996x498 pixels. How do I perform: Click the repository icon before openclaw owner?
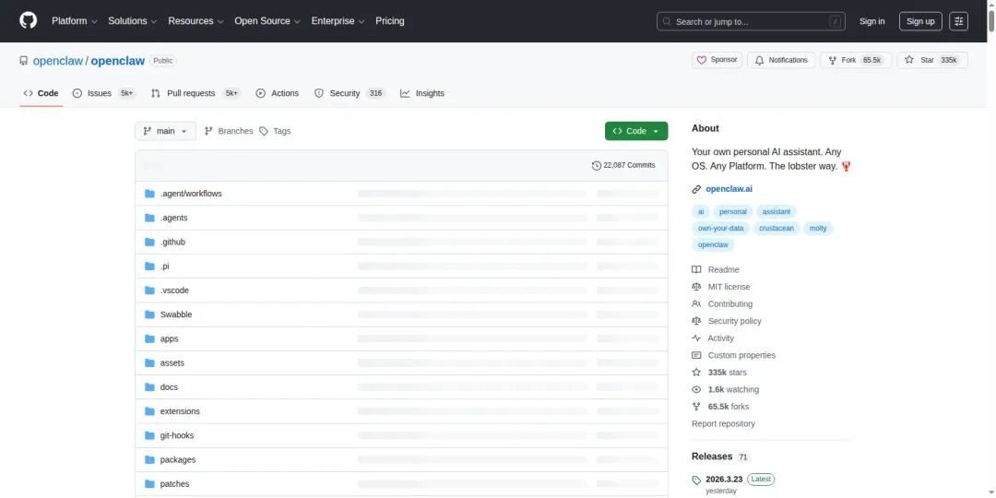coord(23,61)
